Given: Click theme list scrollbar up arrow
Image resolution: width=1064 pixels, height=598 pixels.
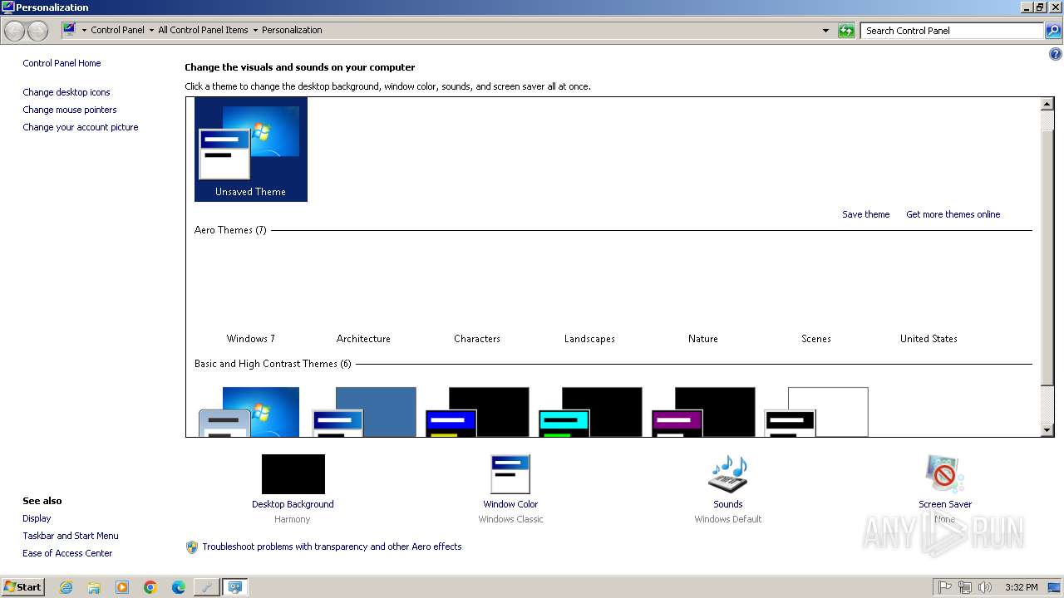Looking at the screenshot, I should click(1047, 105).
